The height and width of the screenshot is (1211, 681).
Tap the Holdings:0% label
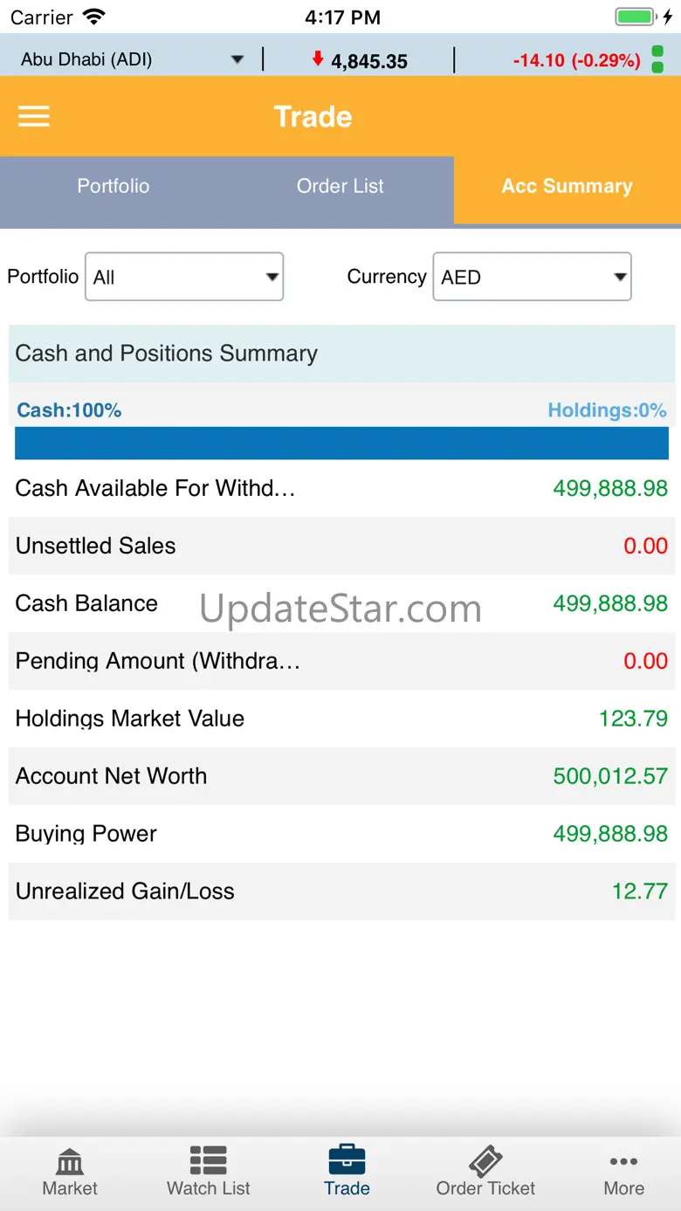coord(607,410)
